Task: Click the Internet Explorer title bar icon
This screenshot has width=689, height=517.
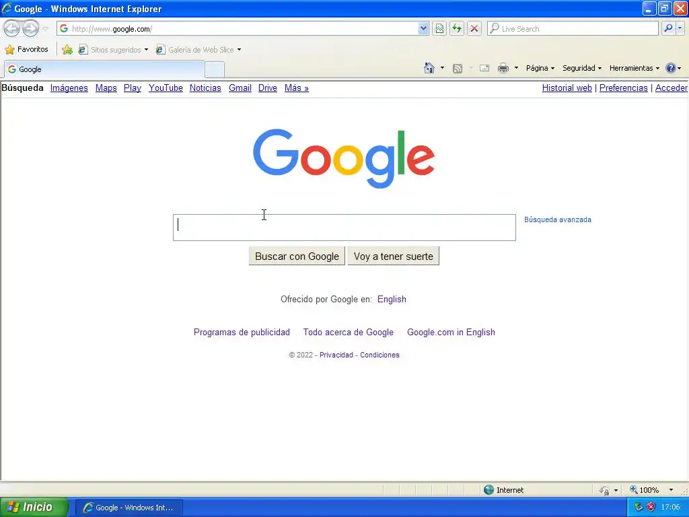Action: pyautogui.click(x=7, y=8)
